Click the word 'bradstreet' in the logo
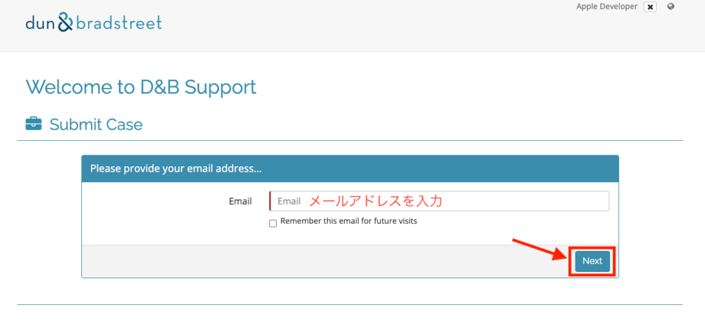The height and width of the screenshot is (327, 705). click(118, 23)
